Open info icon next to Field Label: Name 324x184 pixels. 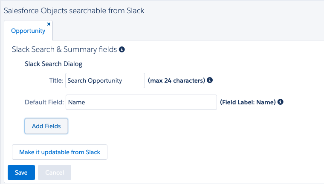(281, 102)
